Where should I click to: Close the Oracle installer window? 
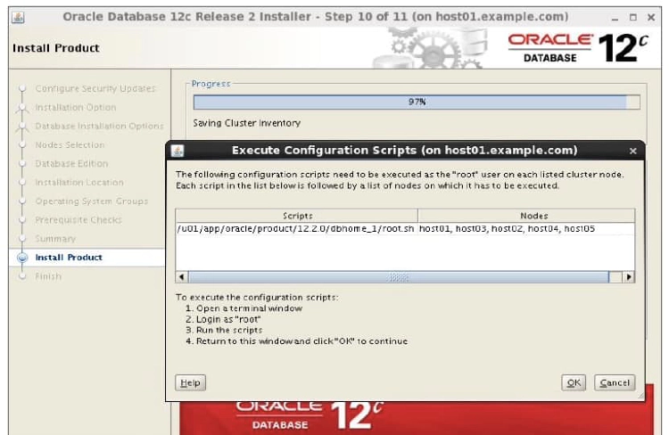point(651,18)
